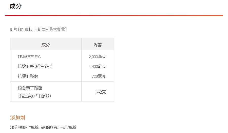This screenshot has width=228, height=133.
Task: Click the 作為維生素C row label
Action: pos(29,57)
